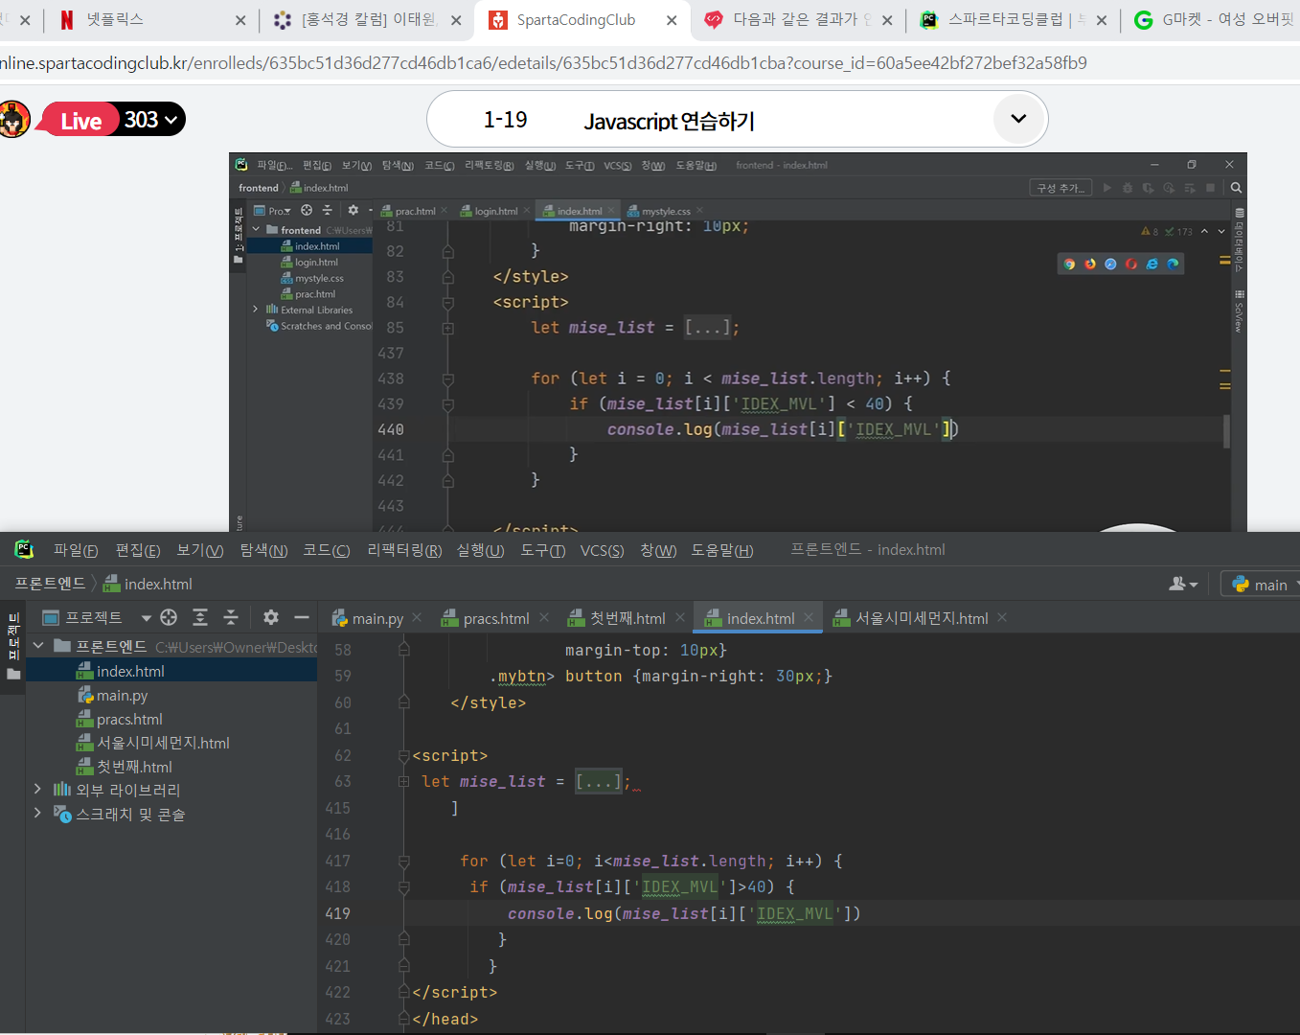Screen dimensions: 1300x1035
Task: Open the 실행(U) menu in bottom PyCharm
Action: (x=480, y=550)
